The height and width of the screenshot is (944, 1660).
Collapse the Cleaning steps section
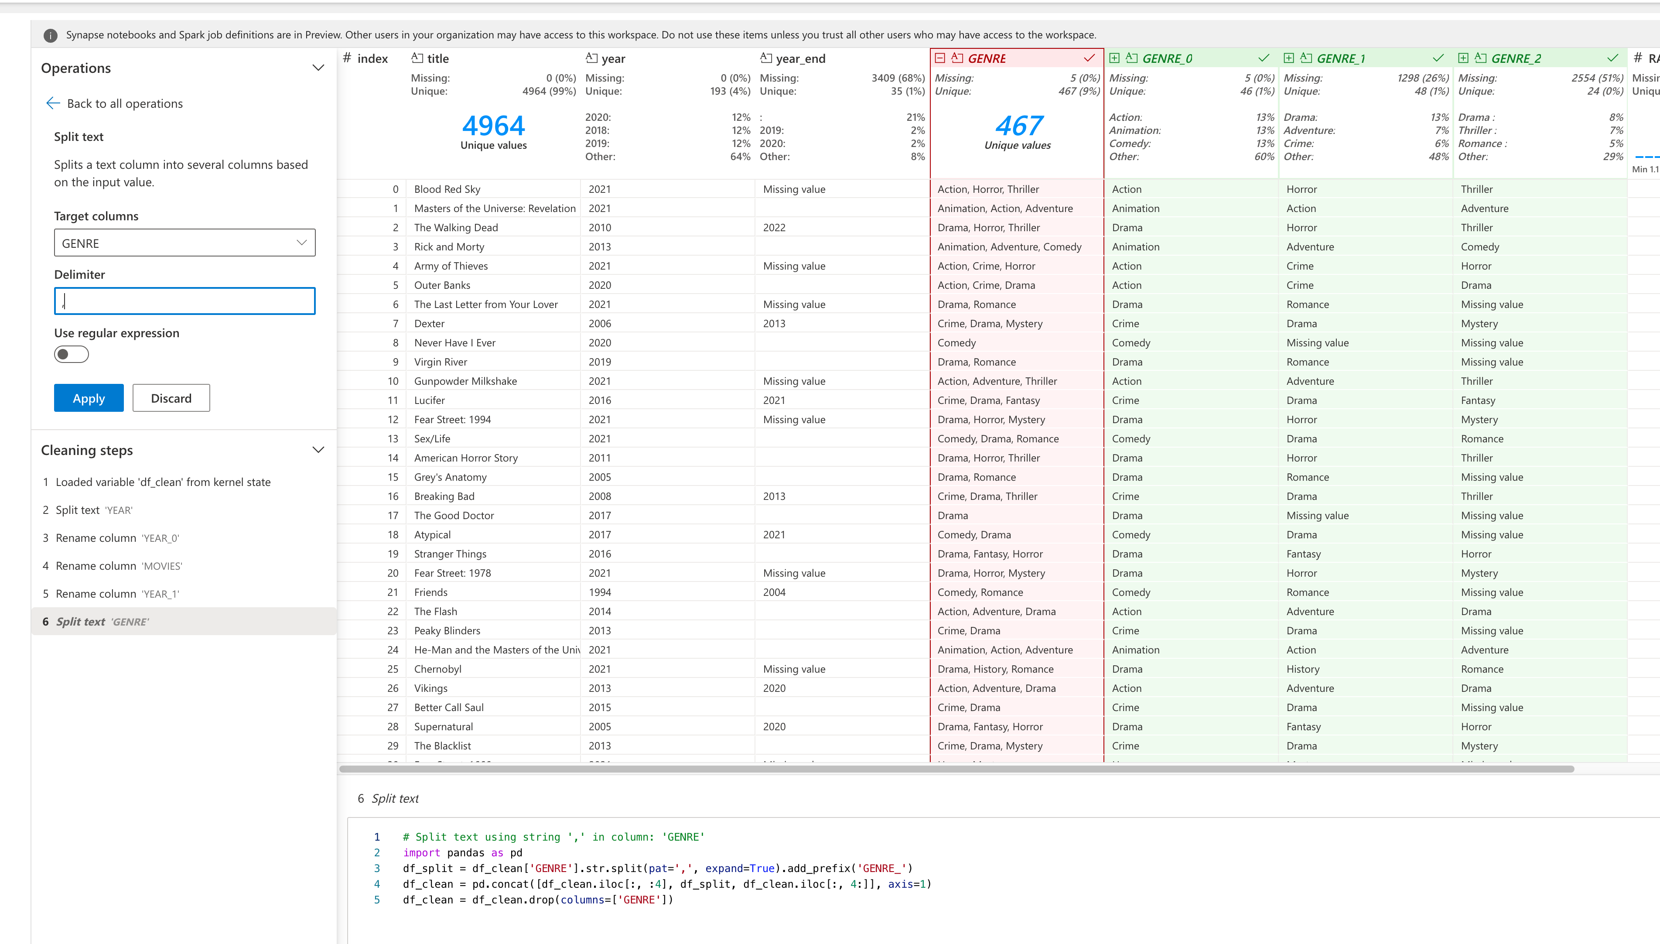(x=318, y=450)
